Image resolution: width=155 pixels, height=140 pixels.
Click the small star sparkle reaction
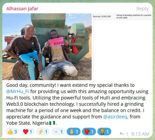coord(58,132)
